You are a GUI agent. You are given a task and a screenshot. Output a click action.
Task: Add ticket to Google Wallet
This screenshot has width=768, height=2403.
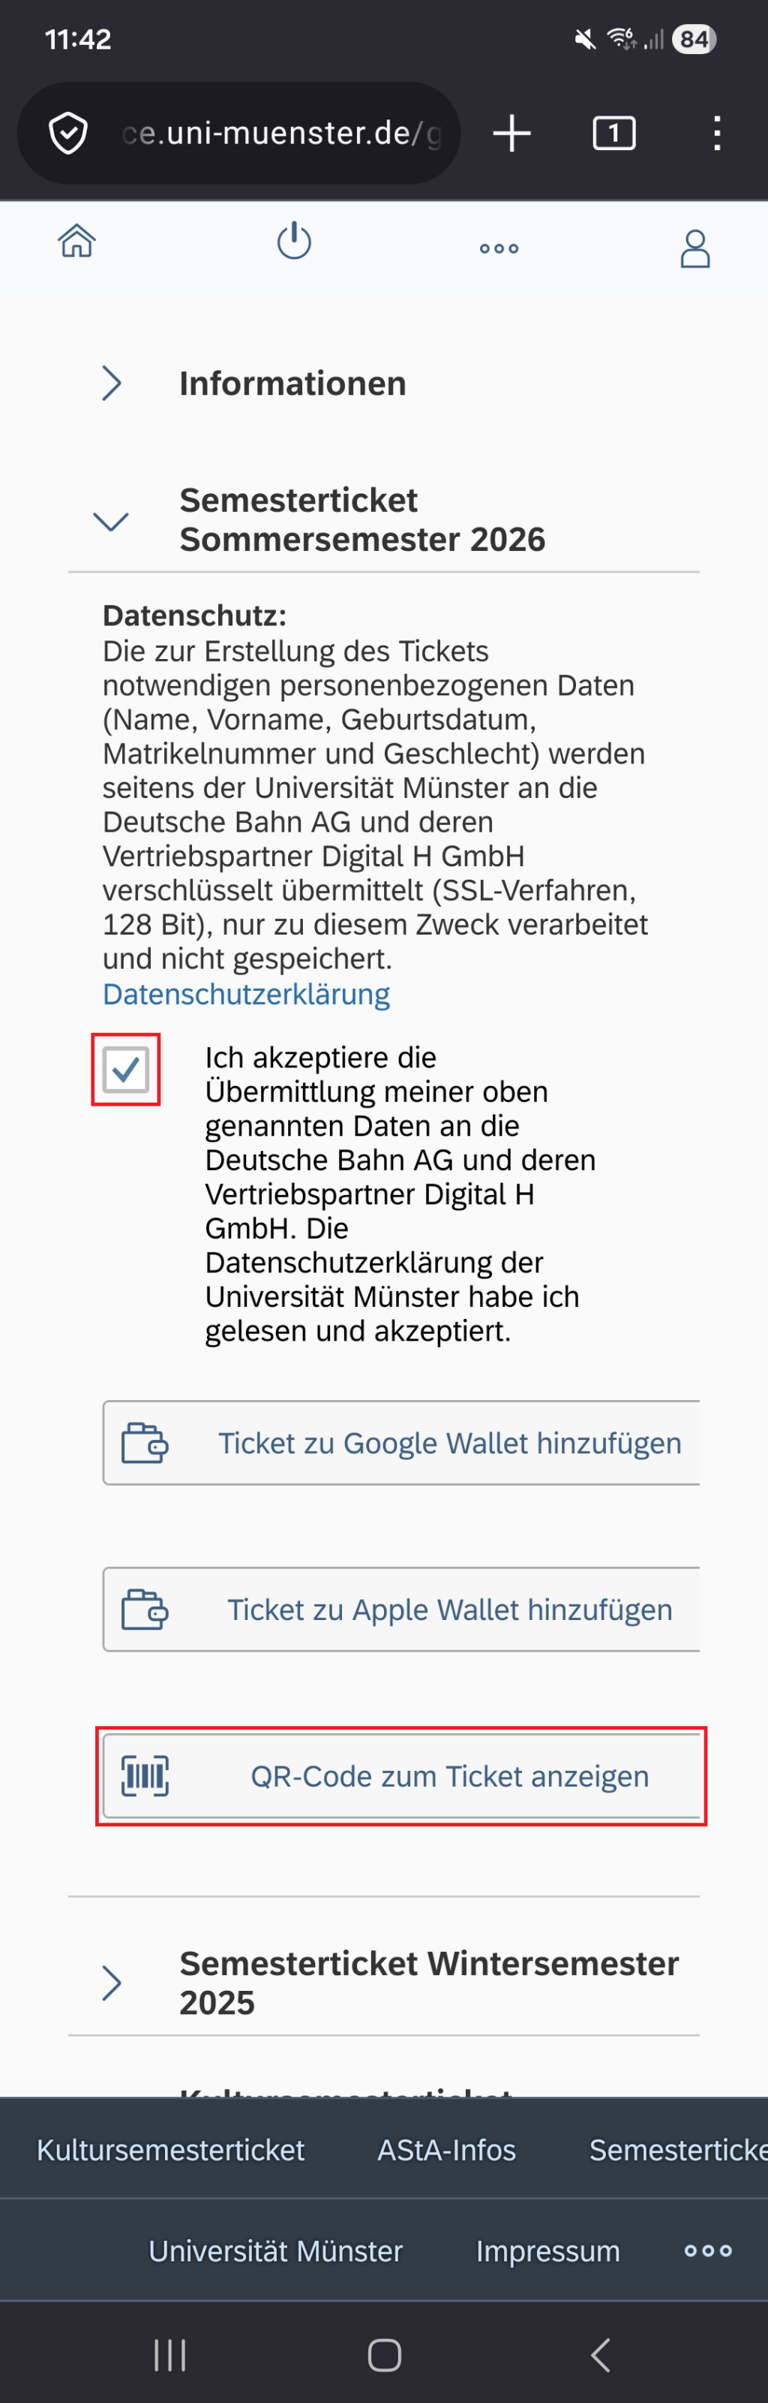(400, 1443)
